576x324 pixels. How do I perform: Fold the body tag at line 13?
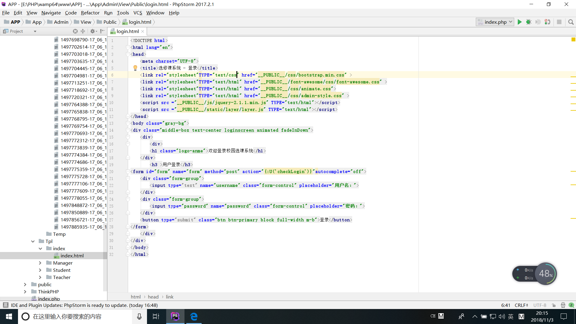[x=128, y=123]
